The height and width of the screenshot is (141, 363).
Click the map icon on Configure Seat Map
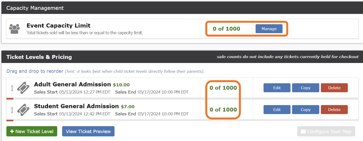pyautogui.click(x=303, y=131)
